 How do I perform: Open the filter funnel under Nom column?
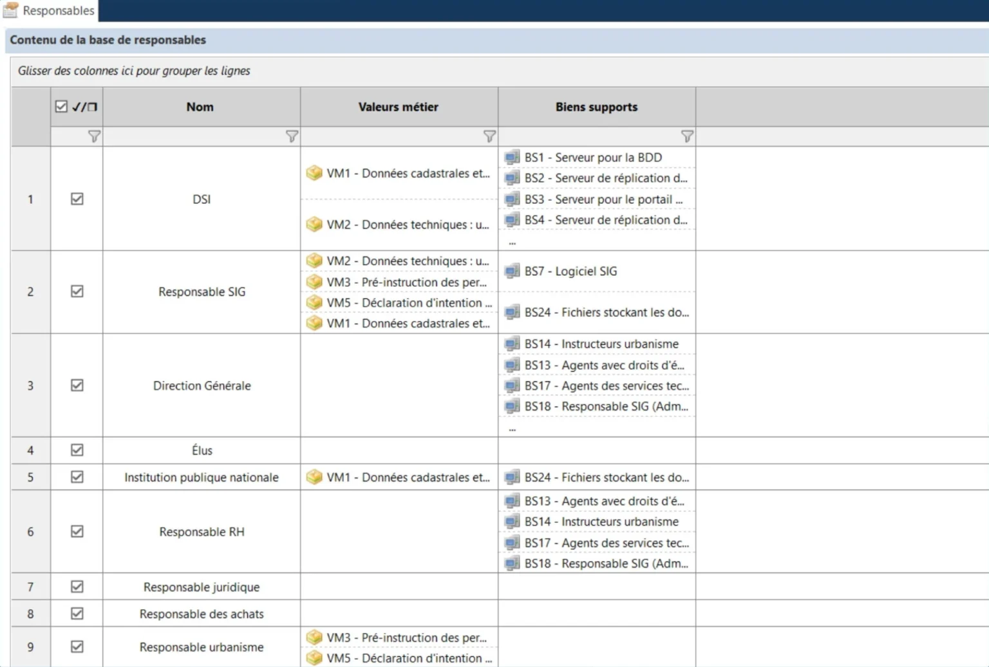coord(292,136)
